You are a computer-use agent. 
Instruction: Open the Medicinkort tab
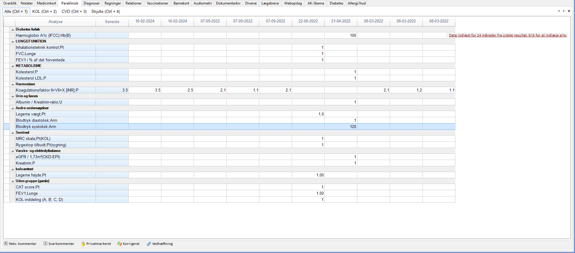[46, 3]
